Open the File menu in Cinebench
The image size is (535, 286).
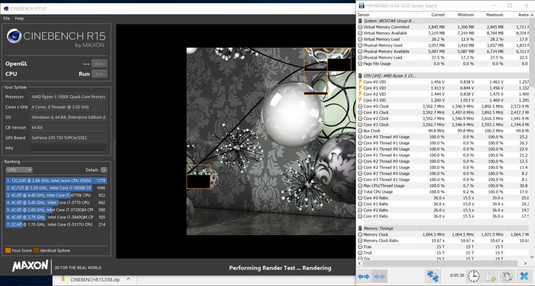click(7, 18)
